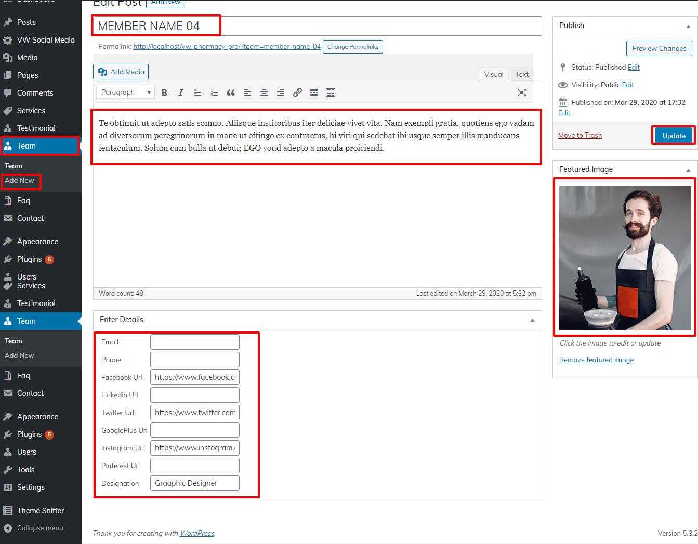Click the Designation input field

pos(195,483)
